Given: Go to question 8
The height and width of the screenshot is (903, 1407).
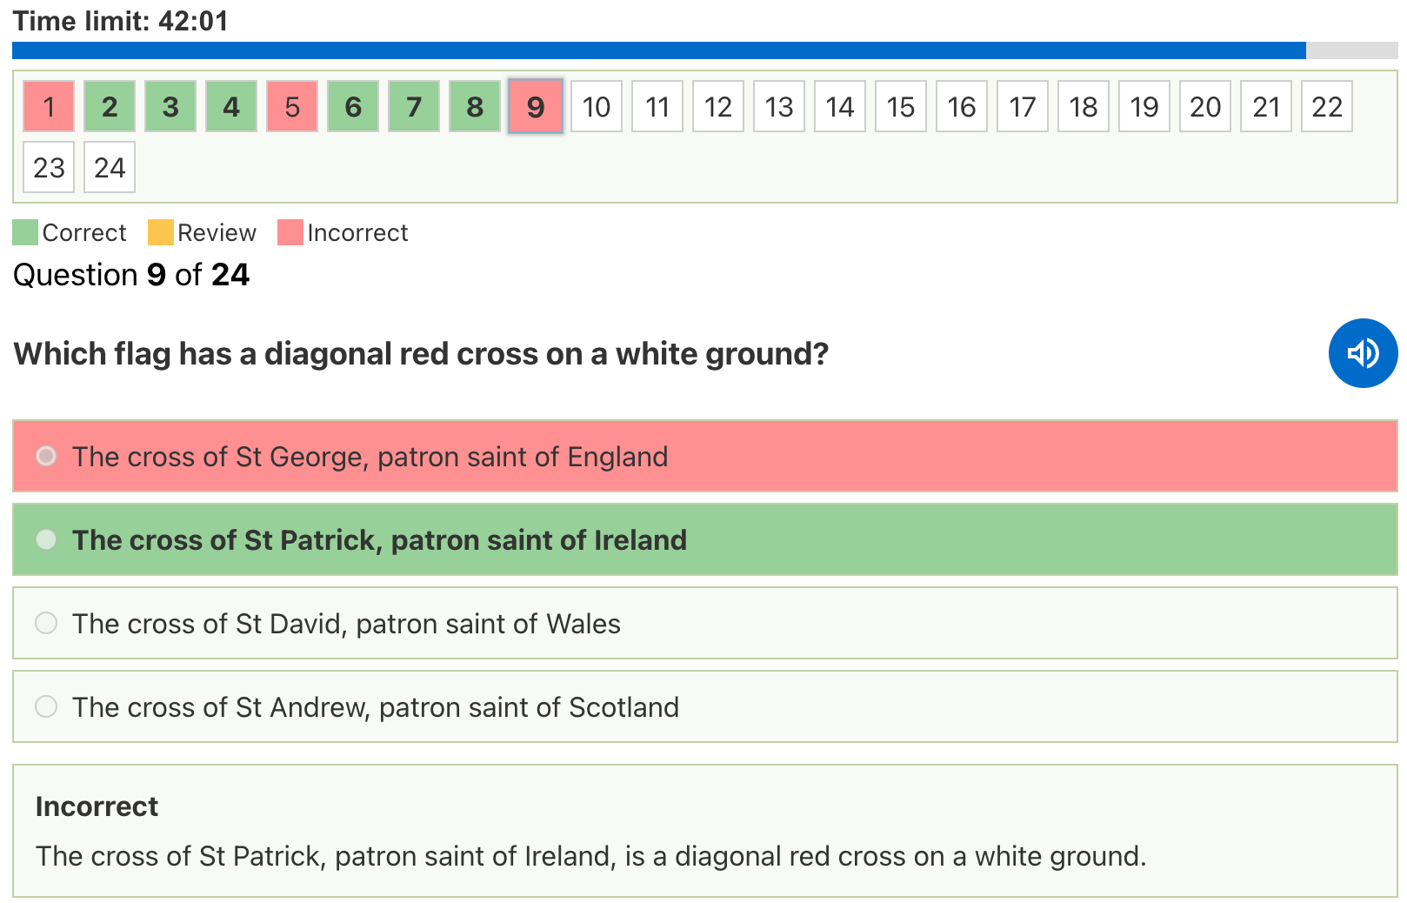Looking at the screenshot, I should click(x=475, y=106).
